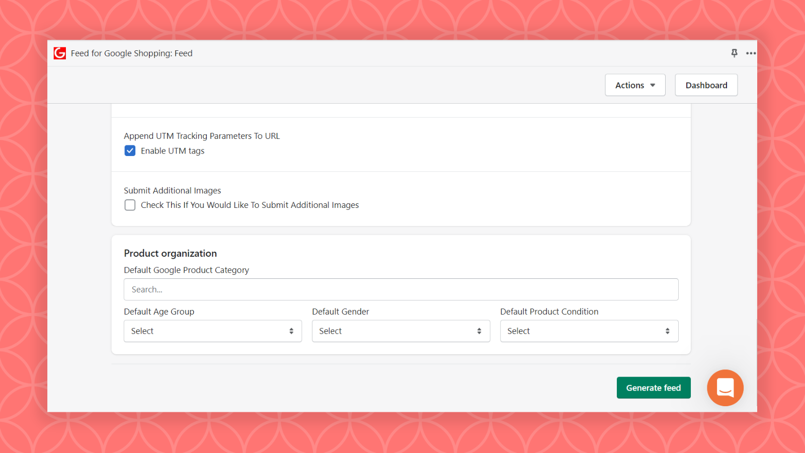The width and height of the screenshot is (805, 453).
Task: Click the Default Product Condition stepper arrows
Action: point(667,331)
